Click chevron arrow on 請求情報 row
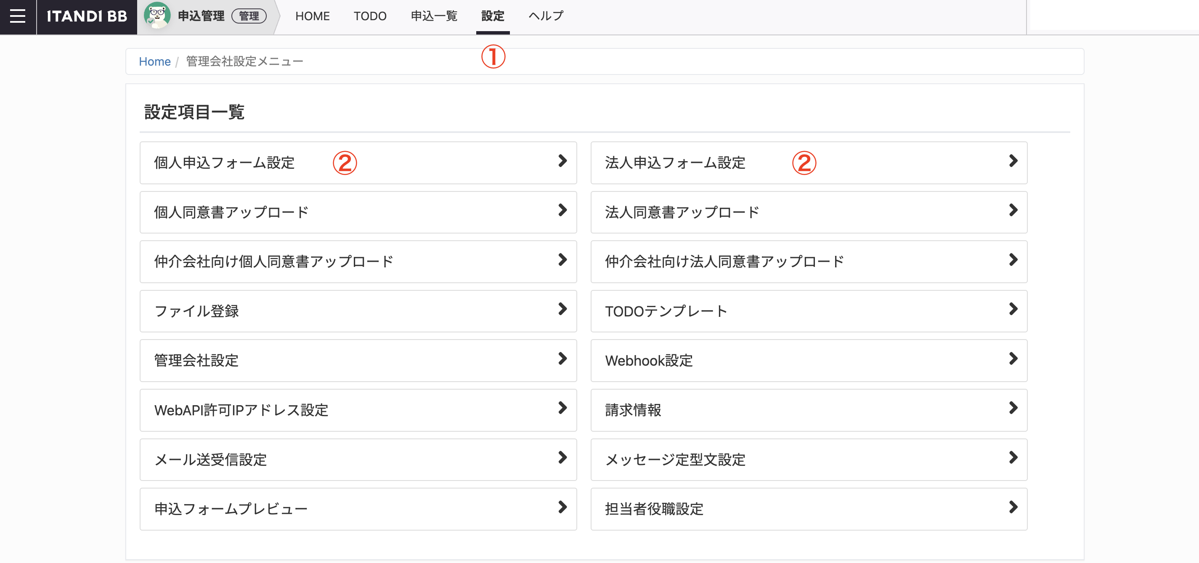Screen dimensions: 1199x563 [1013, 408]
